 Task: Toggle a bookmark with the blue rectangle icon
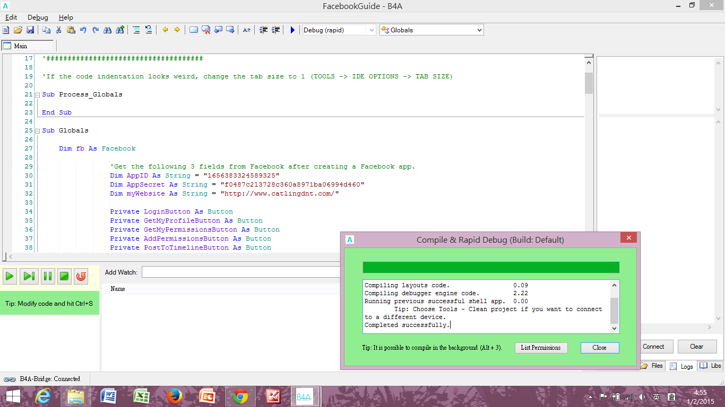pos(194,30)
